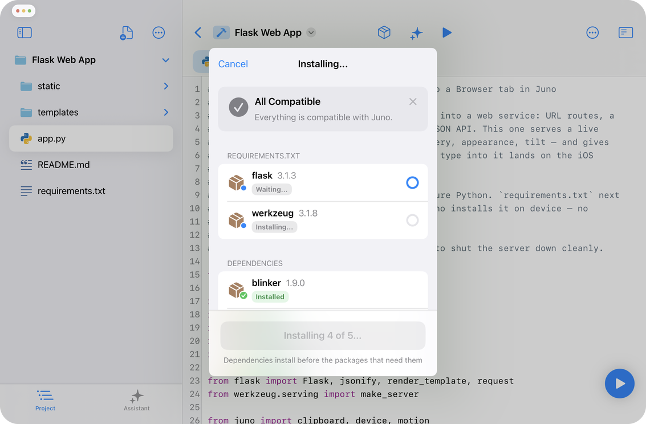
Task: Go back with the left chevron arrow
Action: pyautogui.click(x=198, y=32)
